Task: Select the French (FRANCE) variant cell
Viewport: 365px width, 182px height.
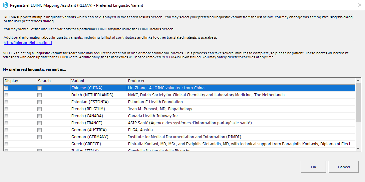Action: (x=98, y=123)
